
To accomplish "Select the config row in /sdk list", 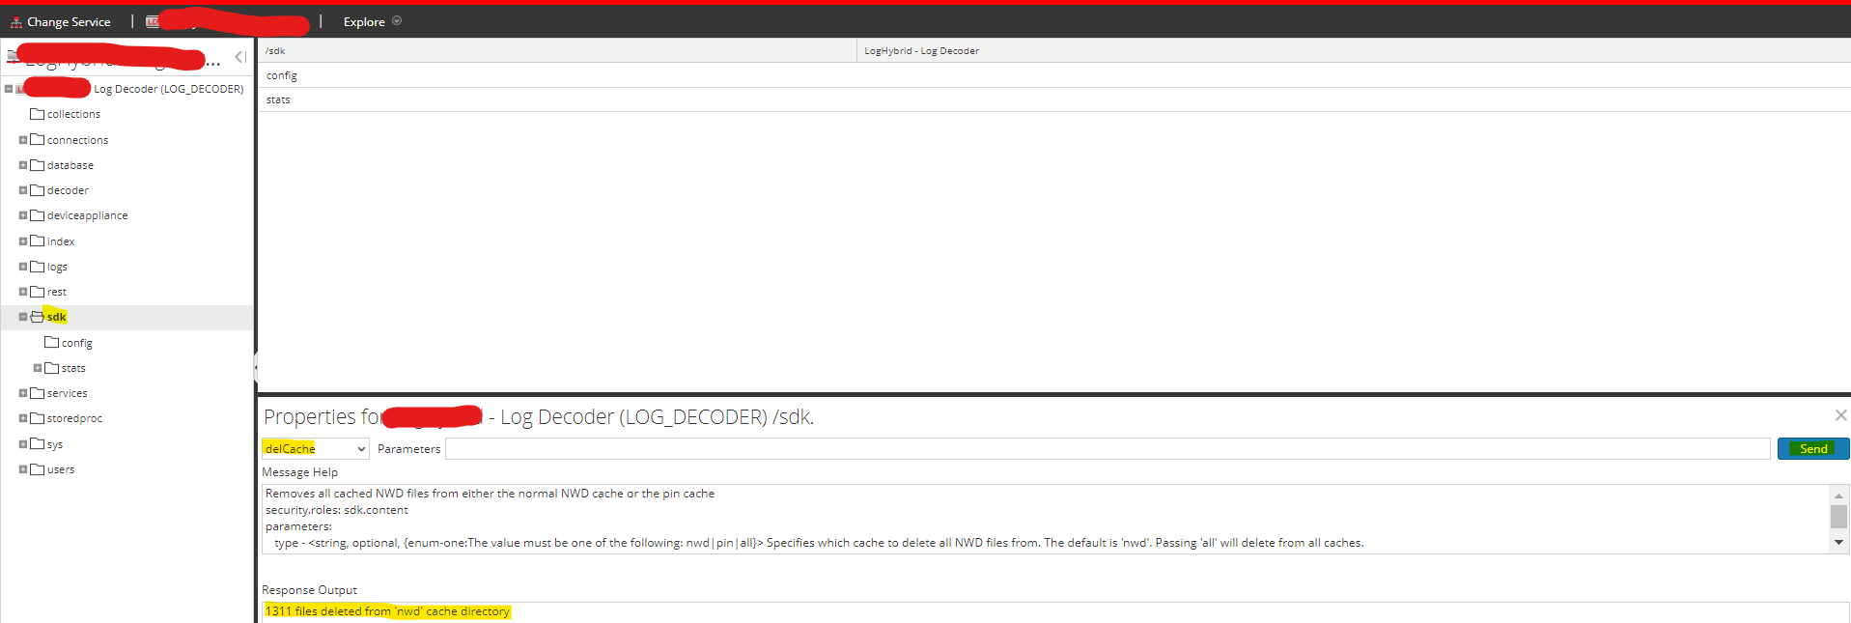I will [1053, 75].
